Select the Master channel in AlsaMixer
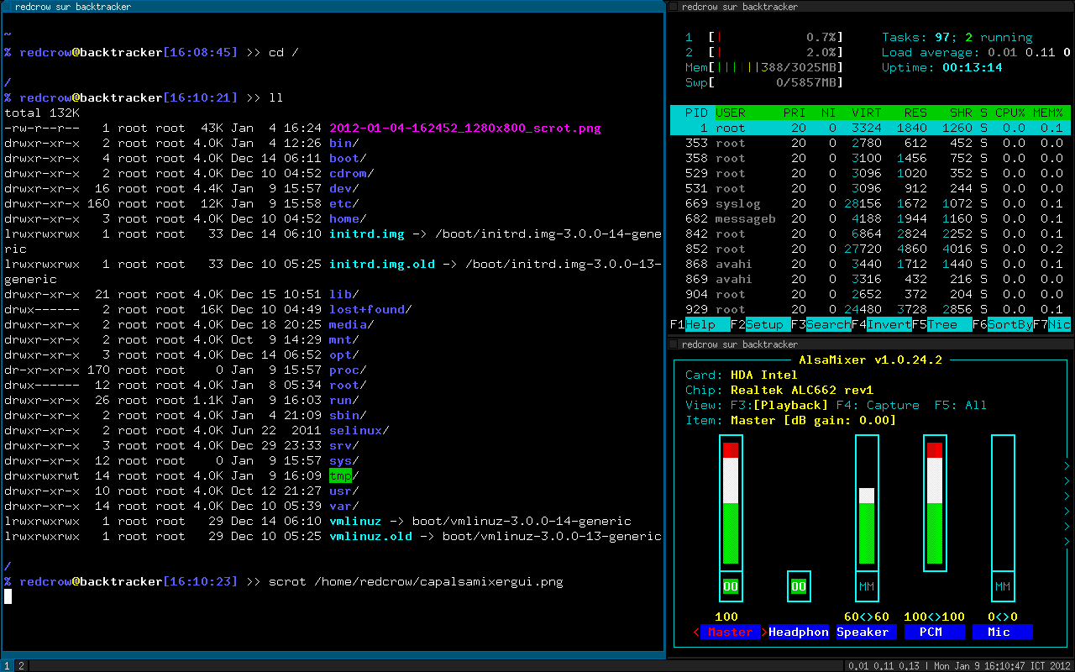Image resolution: width=1075 pixels, height=672 pixels. tap(729, 632)
